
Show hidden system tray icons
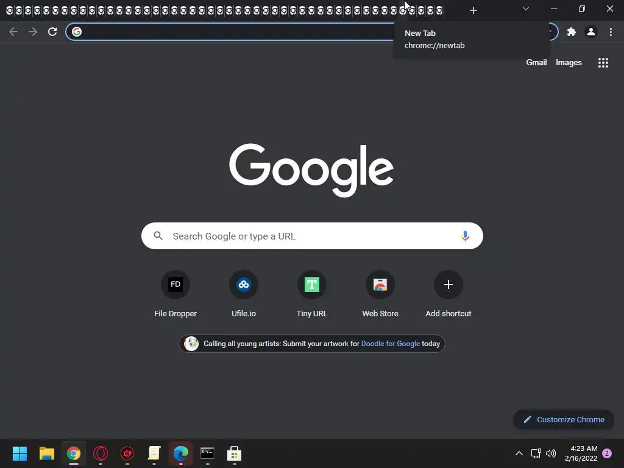(x=519, y=453)
